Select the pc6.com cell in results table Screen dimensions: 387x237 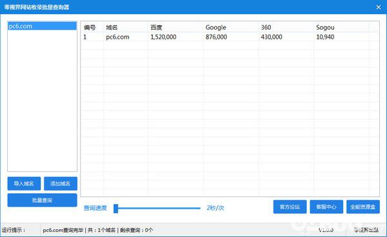(117, 37)
